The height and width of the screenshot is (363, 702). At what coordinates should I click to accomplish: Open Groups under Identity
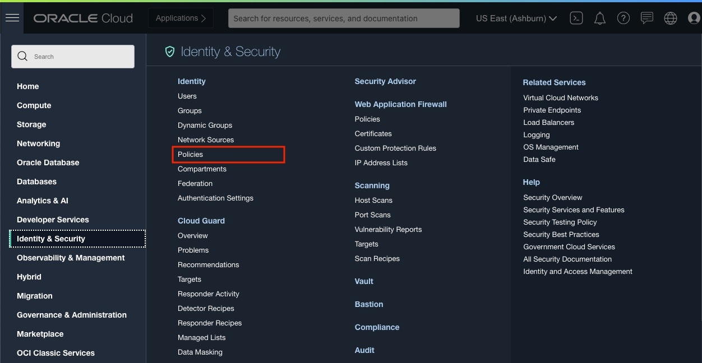(190, 111)
